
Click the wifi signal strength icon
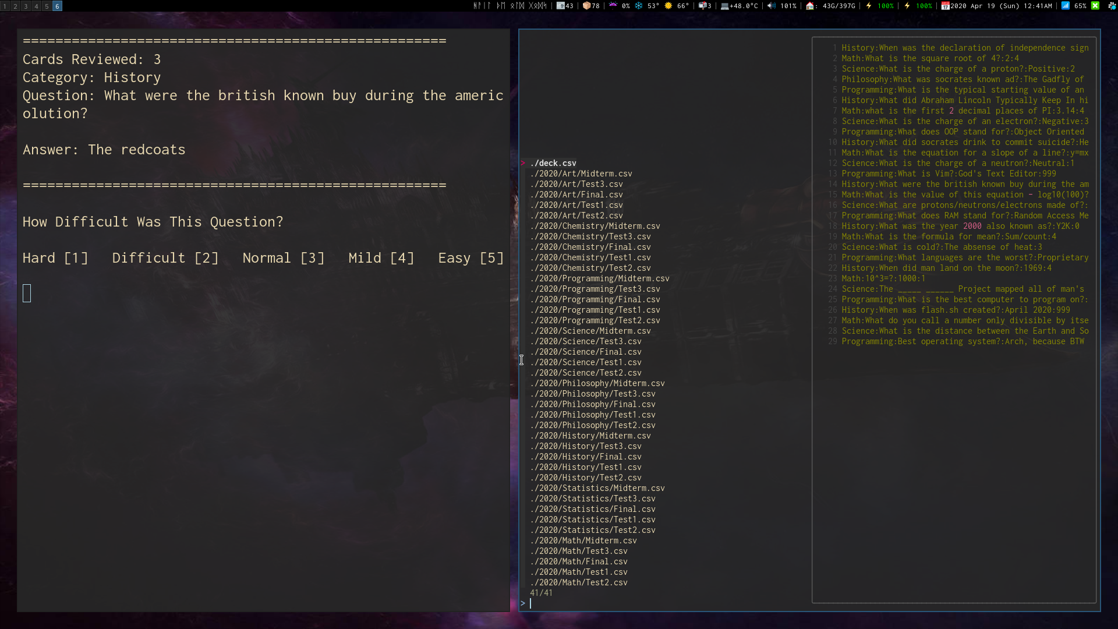[x=1065, y=6]
